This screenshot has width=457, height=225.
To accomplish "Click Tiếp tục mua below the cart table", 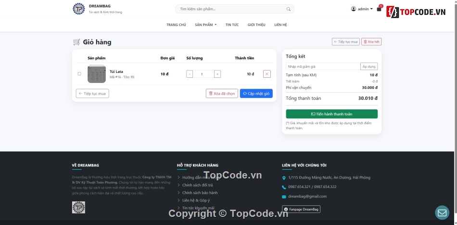I will point(92,94).
